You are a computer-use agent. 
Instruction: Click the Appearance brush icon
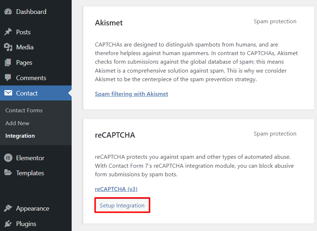8,208
